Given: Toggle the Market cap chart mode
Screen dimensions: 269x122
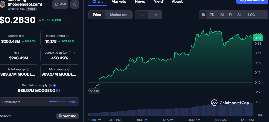Looking at the screenshot, I should pos(119,15).
